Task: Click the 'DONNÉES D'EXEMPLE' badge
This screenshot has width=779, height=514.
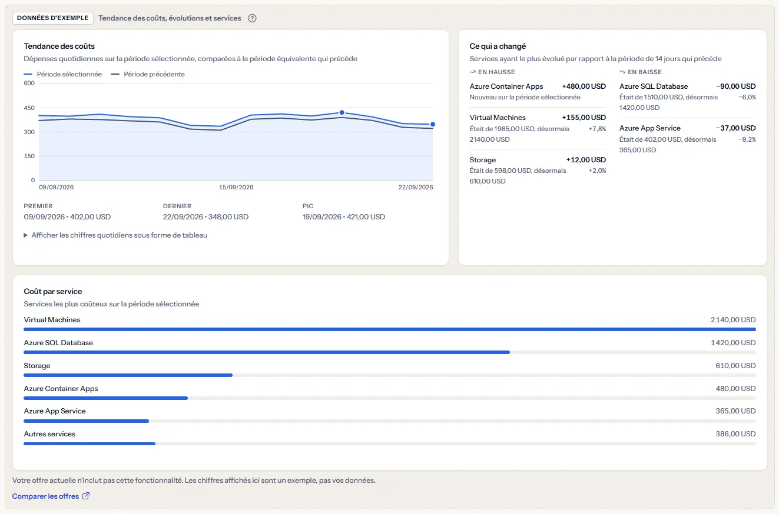Action: coord(53,18)
